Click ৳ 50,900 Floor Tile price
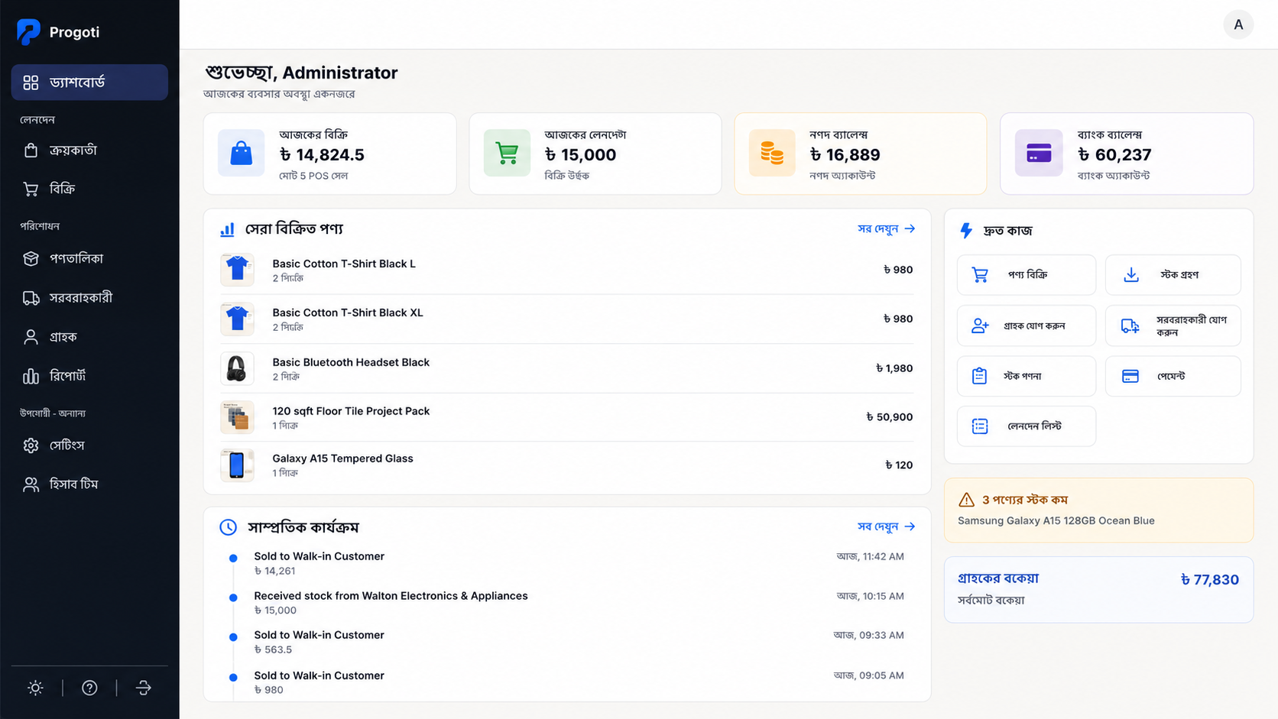 pyautogui.click(x=889, y=417)
